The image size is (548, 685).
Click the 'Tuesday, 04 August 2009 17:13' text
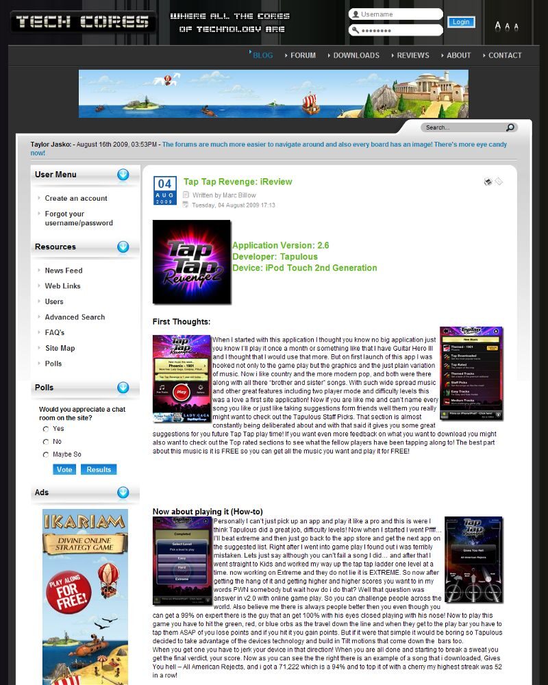click(x=234, y=205)
